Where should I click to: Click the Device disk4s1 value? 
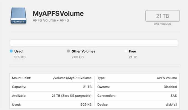[171, 104]
